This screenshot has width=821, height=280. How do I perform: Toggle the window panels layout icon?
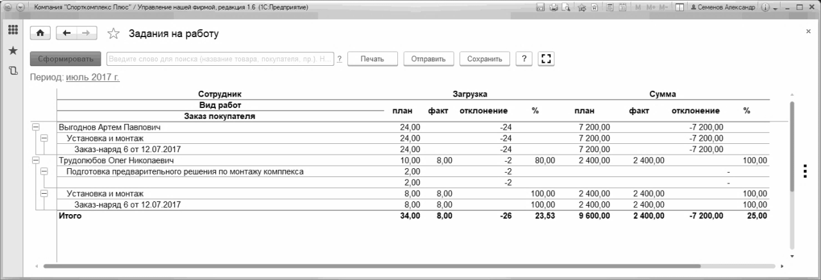pos(679,7)
